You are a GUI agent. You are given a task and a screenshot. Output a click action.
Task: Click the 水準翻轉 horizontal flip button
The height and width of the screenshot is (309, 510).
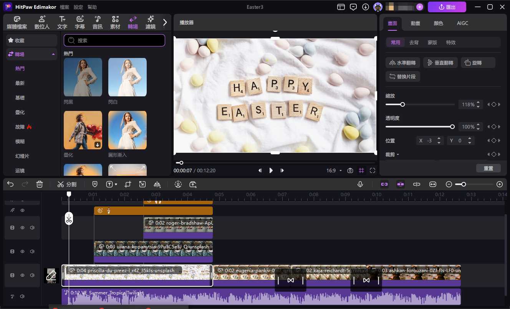[x=402, y=63]
